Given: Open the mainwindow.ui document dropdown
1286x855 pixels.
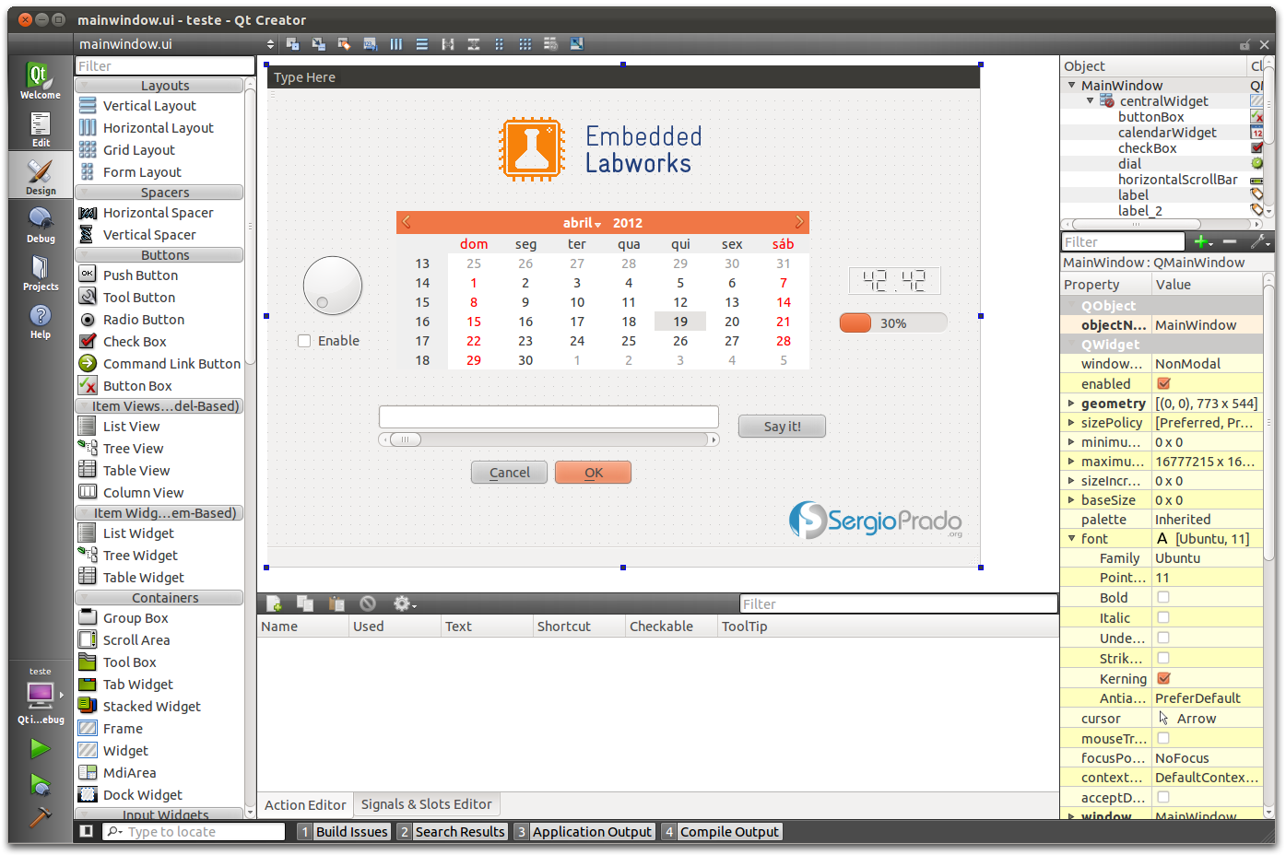Looking at the screenshot, I should (x=175, y=43).
